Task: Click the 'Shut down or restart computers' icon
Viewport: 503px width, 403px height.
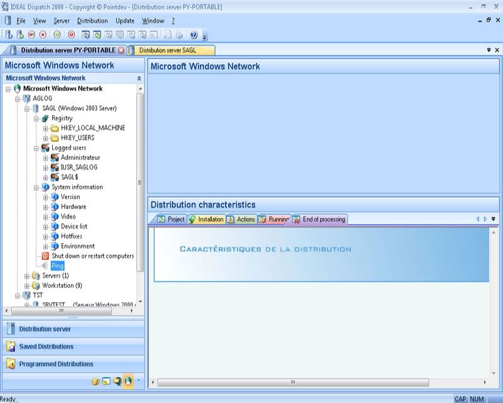Action: click(x=45, y=256)
